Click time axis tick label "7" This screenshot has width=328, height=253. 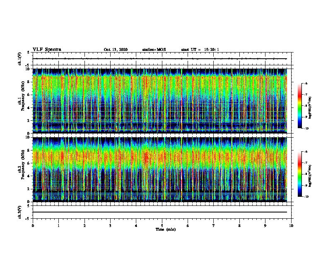point(214,226)
